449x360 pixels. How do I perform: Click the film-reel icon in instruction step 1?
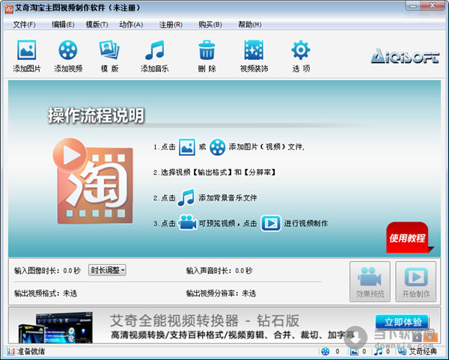[x=217, y=147]
